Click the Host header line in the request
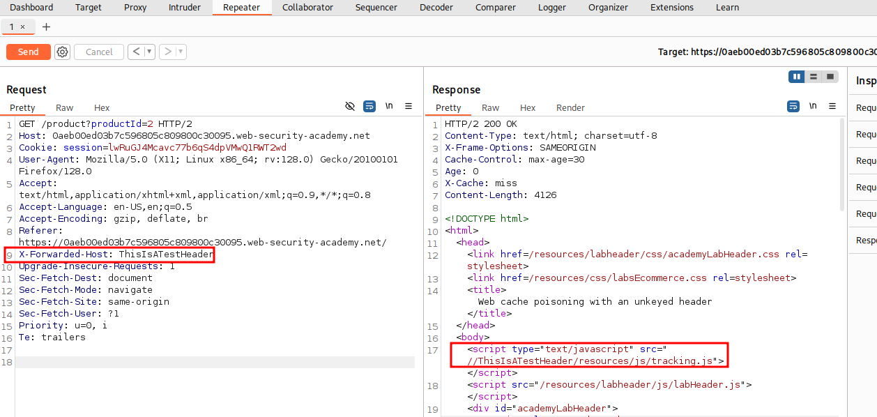The height and width of the screenshot is (417, 877). [195, 136]
